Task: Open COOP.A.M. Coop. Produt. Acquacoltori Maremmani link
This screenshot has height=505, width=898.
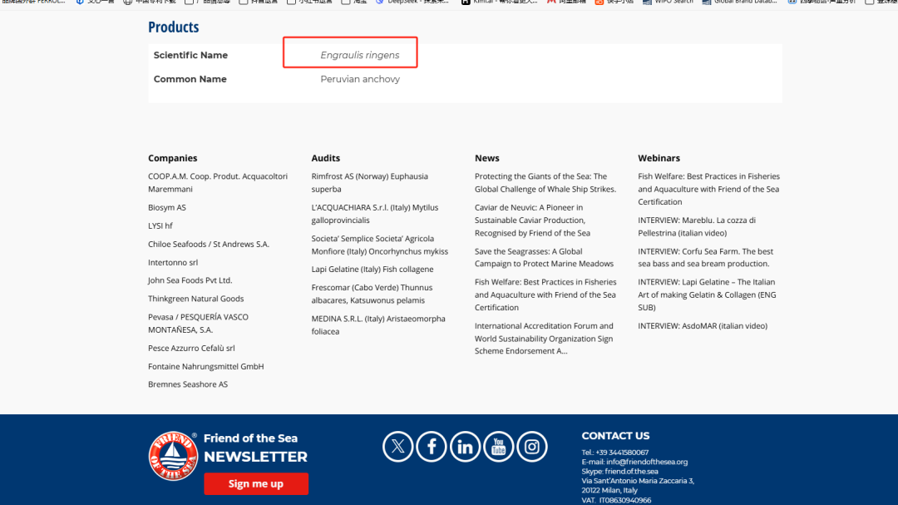Action: click(x=218, y=183)
